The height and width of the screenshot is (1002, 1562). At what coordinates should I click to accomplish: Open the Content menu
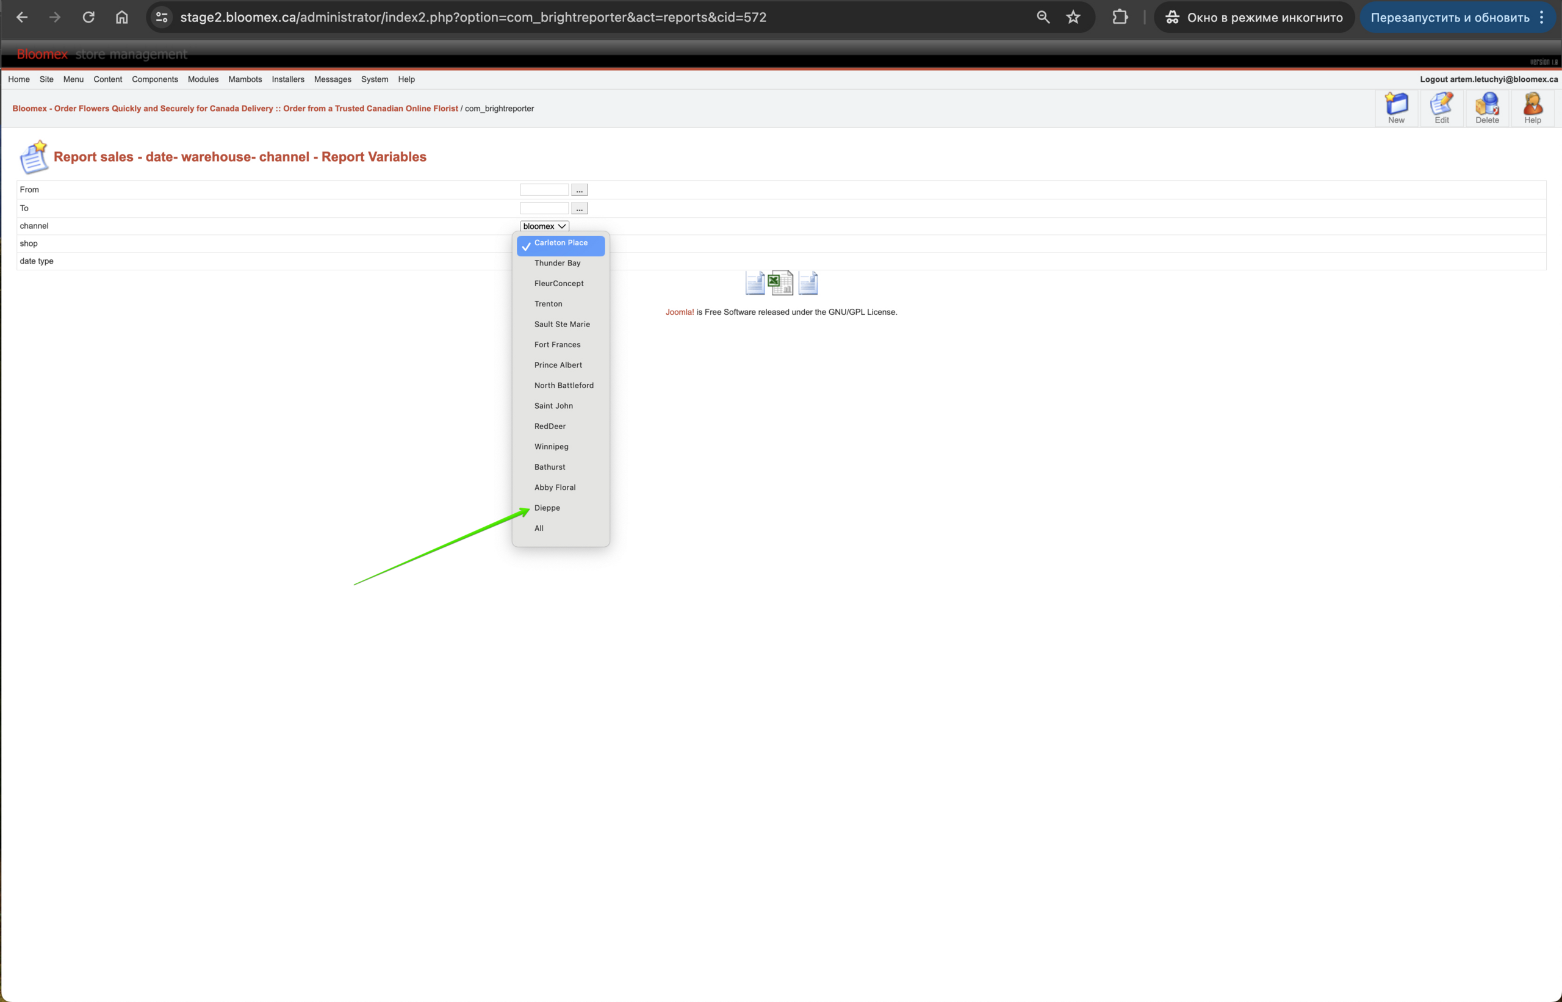[x=107, y=79]
